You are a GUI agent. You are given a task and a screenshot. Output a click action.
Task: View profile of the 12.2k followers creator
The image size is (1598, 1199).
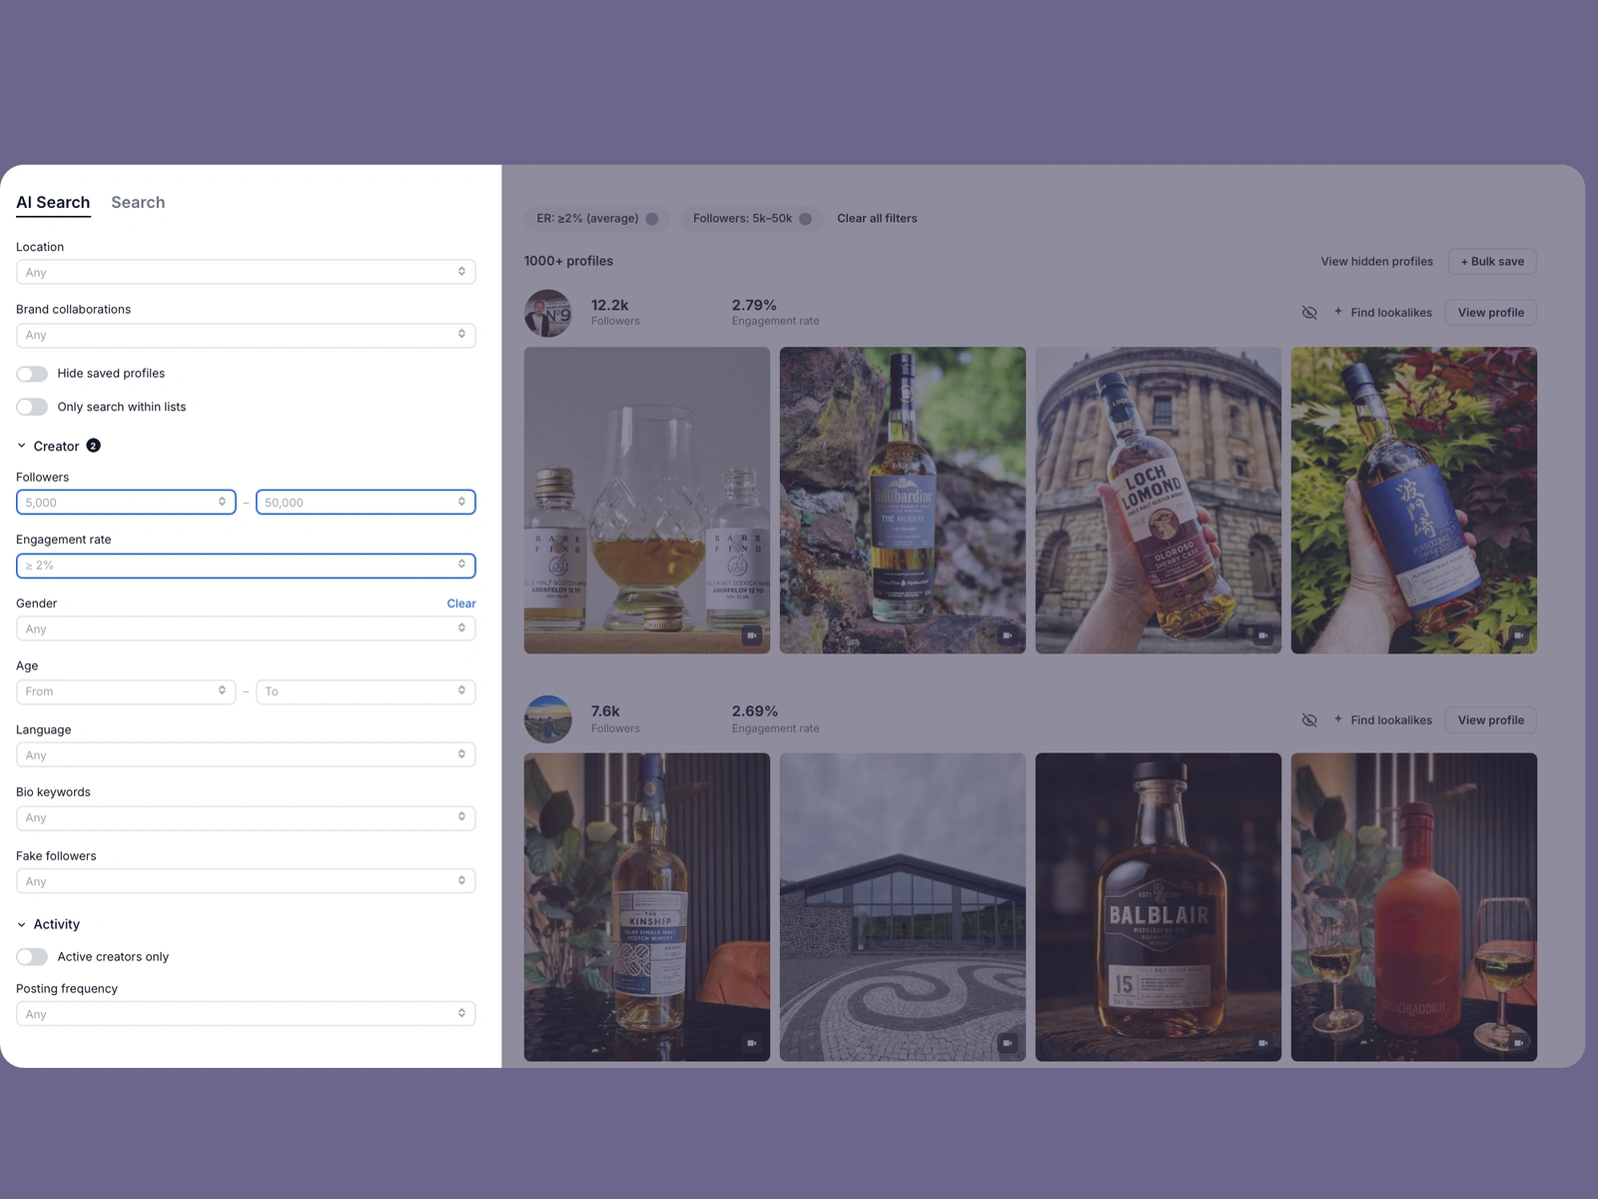click(1491, 313)
